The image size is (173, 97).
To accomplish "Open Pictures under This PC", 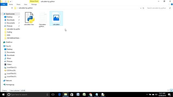I will point(10,61).
